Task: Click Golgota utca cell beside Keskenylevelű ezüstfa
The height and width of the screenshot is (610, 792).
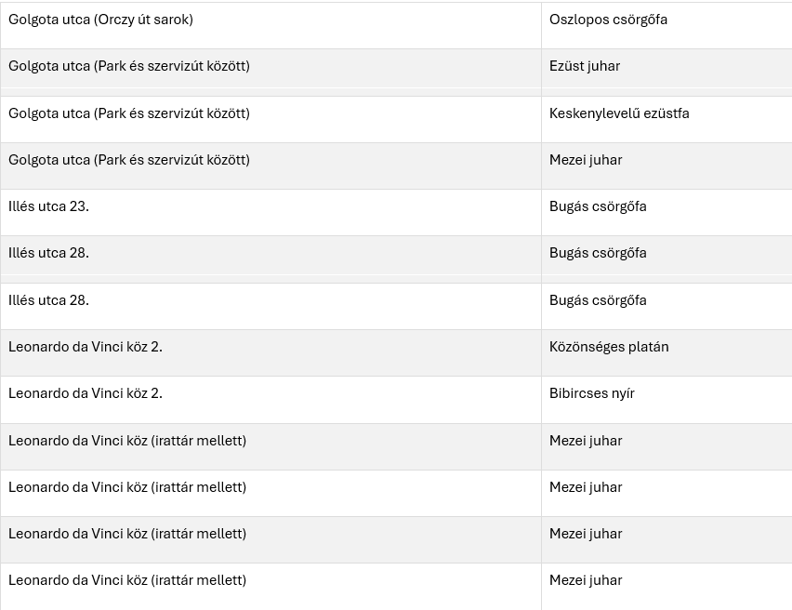Action: pos(129,113)
